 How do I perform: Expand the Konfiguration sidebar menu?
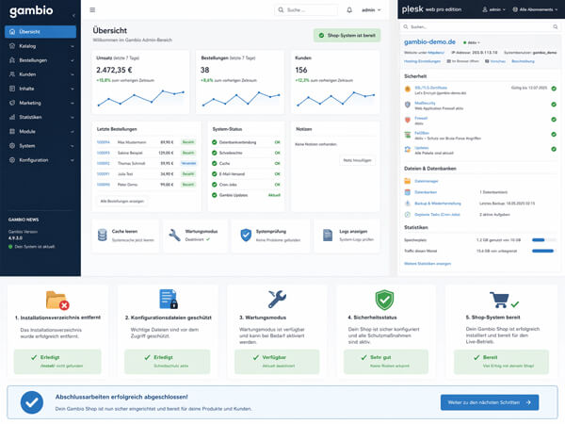pyautogui.click(x=40, y=160)
